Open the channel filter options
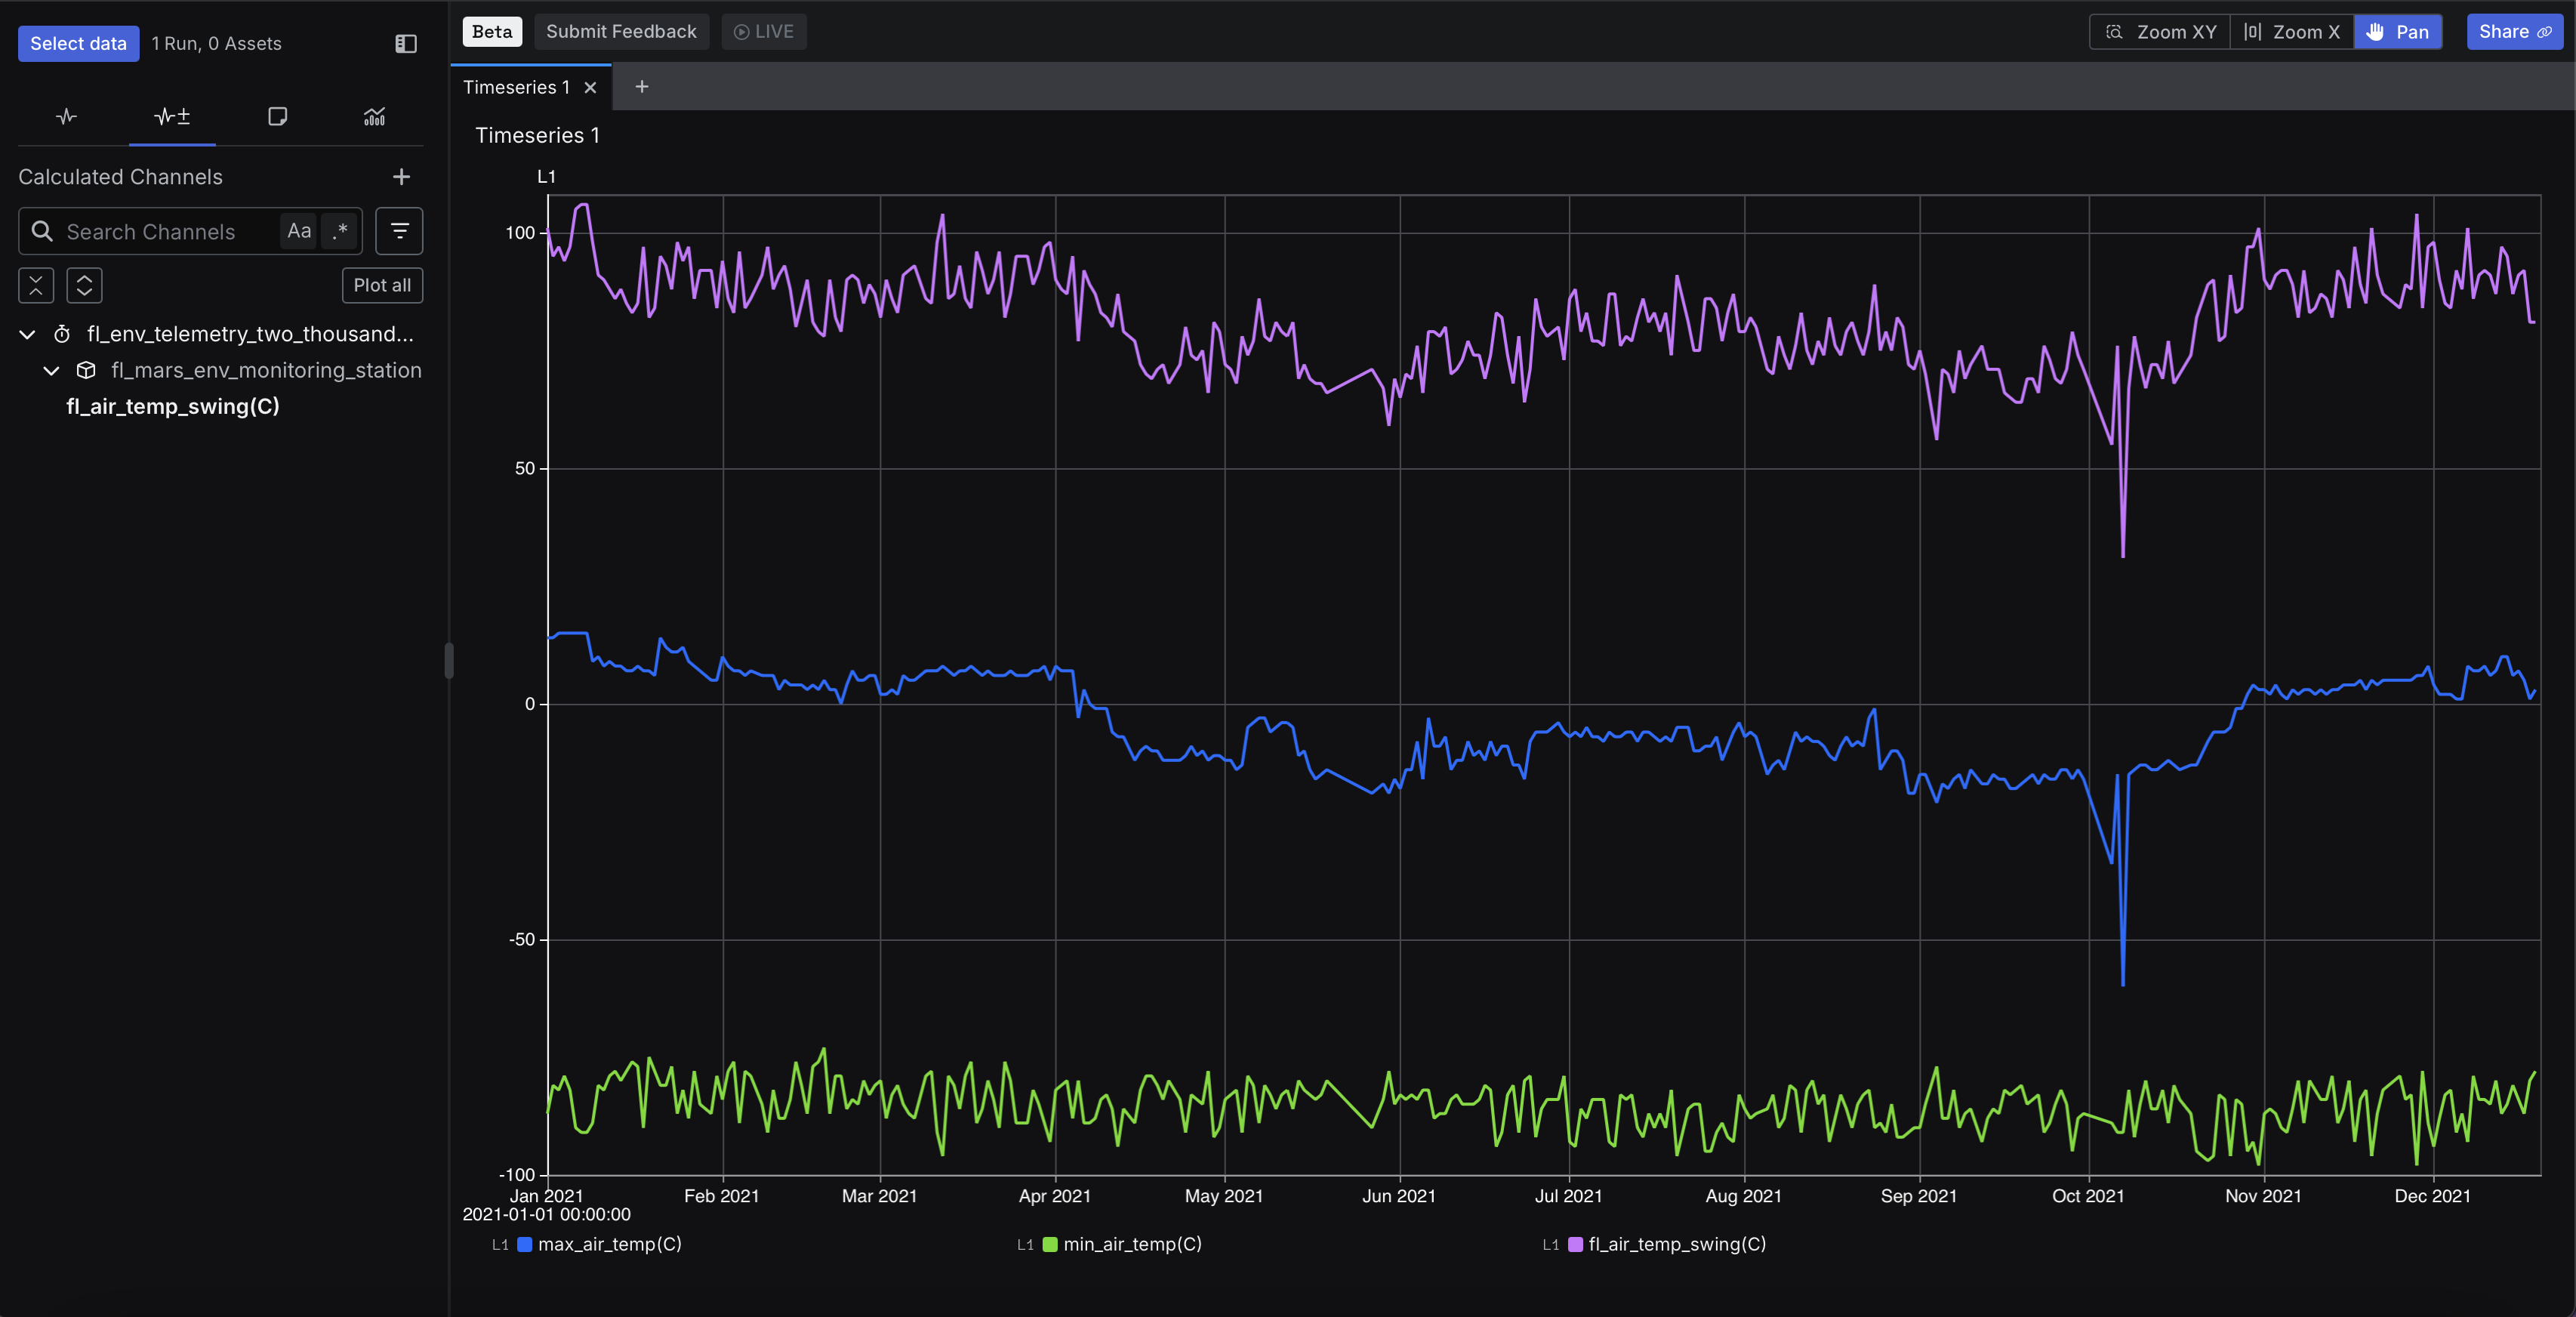Screen dimensions: 2576x1317 pyautogui.click(x=399, y=231)
